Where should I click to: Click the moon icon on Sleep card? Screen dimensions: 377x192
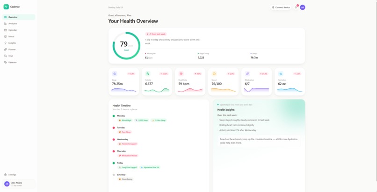(115, 74)
